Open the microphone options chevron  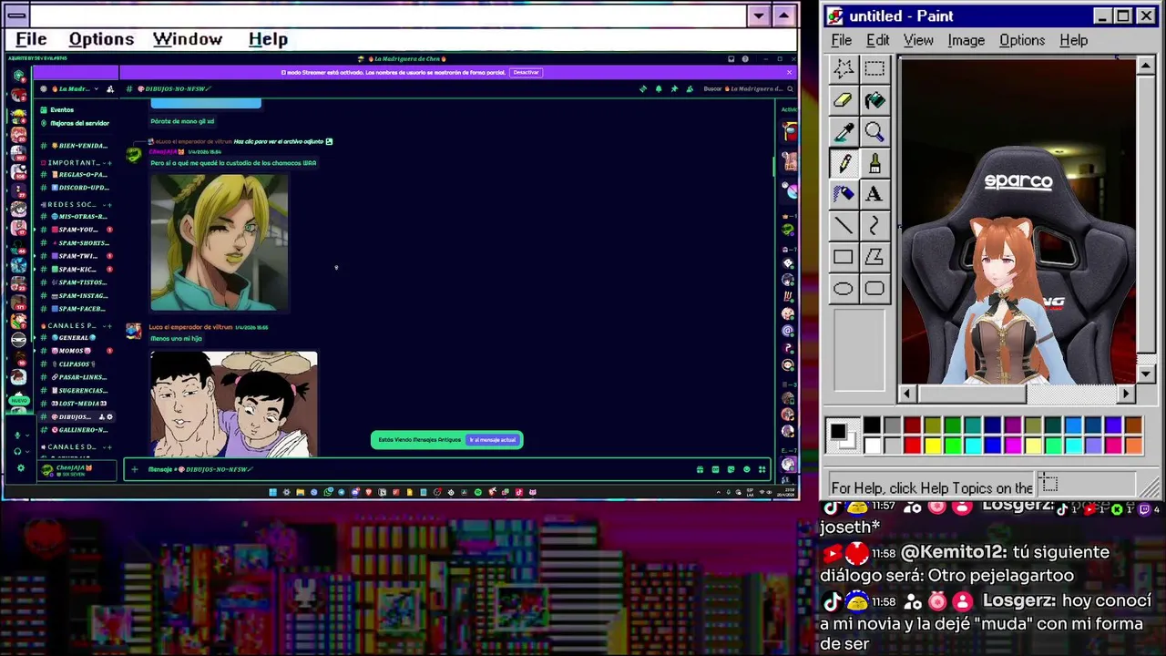27,435
